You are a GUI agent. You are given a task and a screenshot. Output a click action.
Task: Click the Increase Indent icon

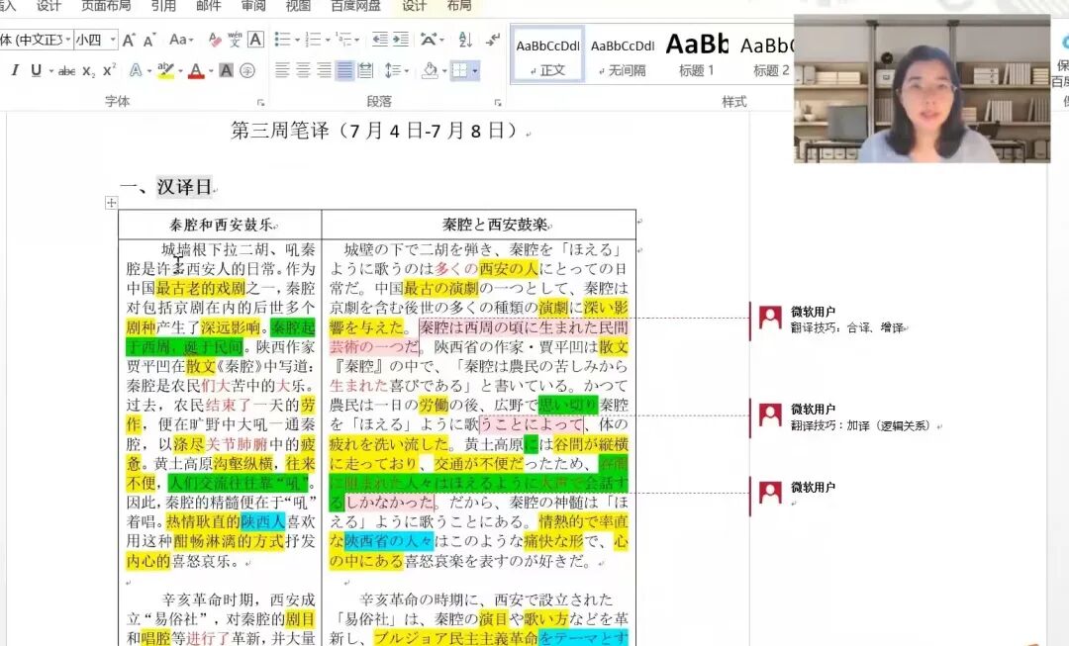click(x=401, y=40)
